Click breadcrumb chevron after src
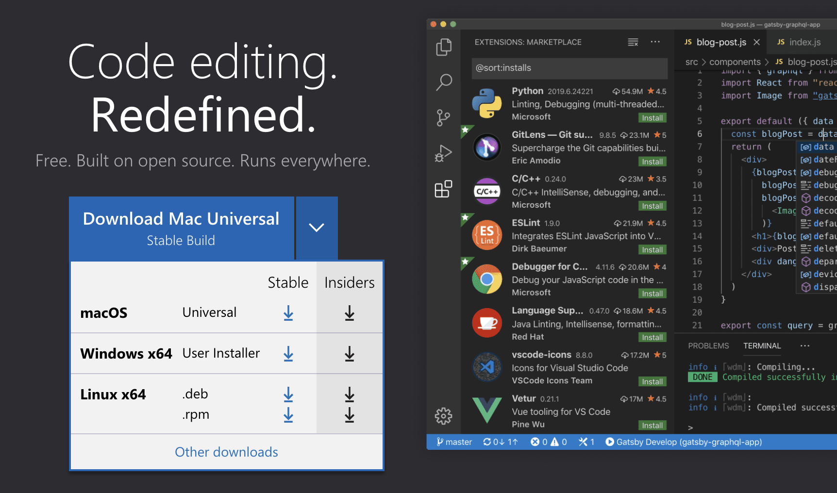 click(703, 62)
